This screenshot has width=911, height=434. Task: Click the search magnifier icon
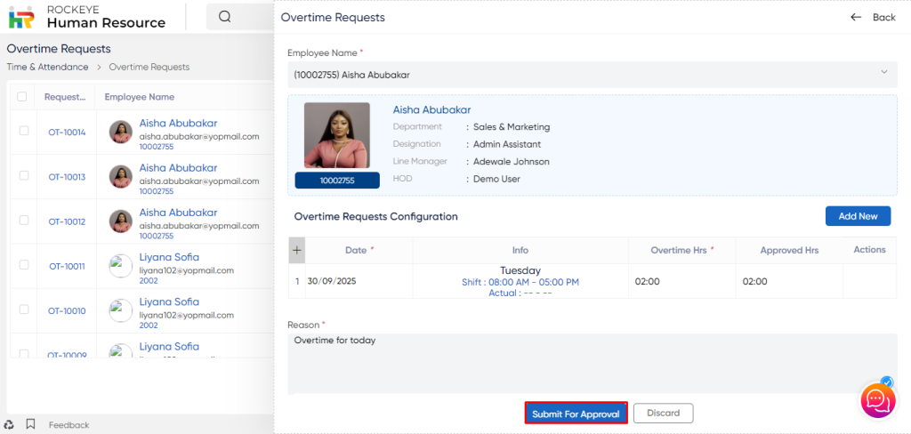225,17
